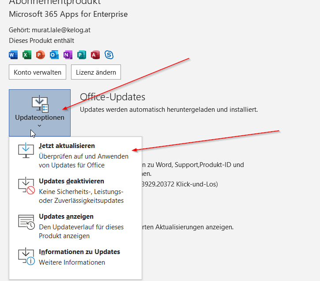Click the Updates anzeigen history icon
This screenshot has height=281, width=320.
(26, 222)
